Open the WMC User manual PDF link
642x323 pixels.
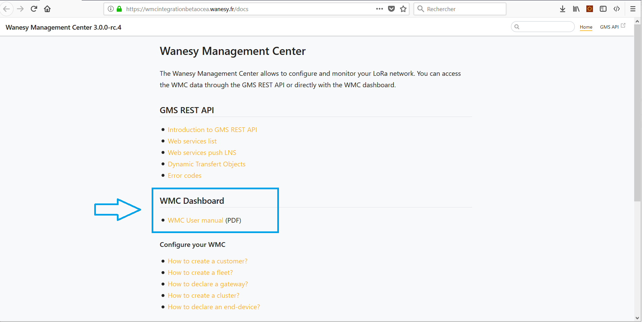point(195,220)
